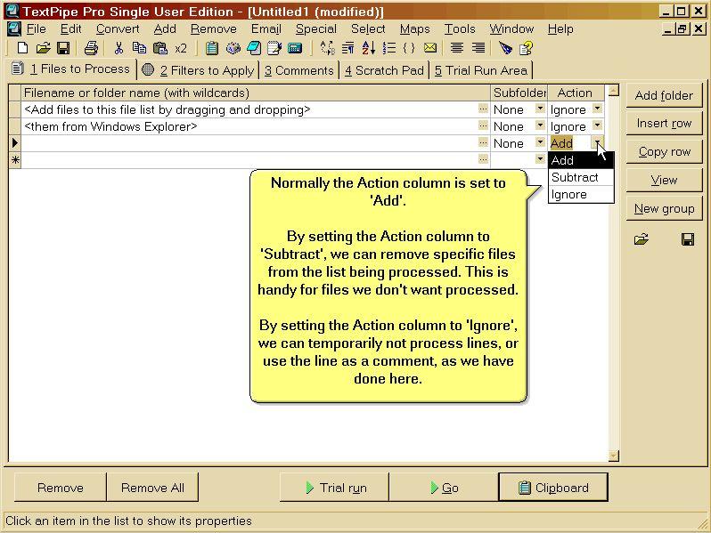Click the View button
This screenshot has width=711, height=533.
(x=664, y=181)
